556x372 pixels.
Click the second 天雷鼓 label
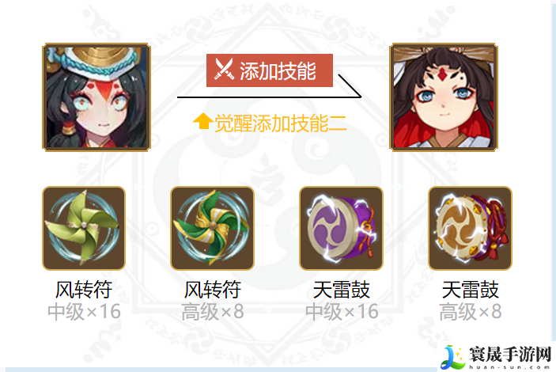(471, 290)
